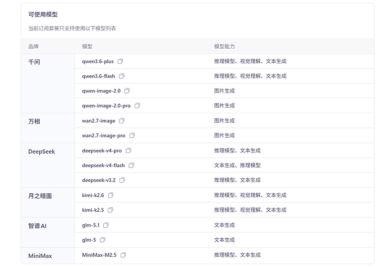Select the qwen3.6-flash model text
The width and height of the screenshot is (387, 268).
[x=99, y=76]
